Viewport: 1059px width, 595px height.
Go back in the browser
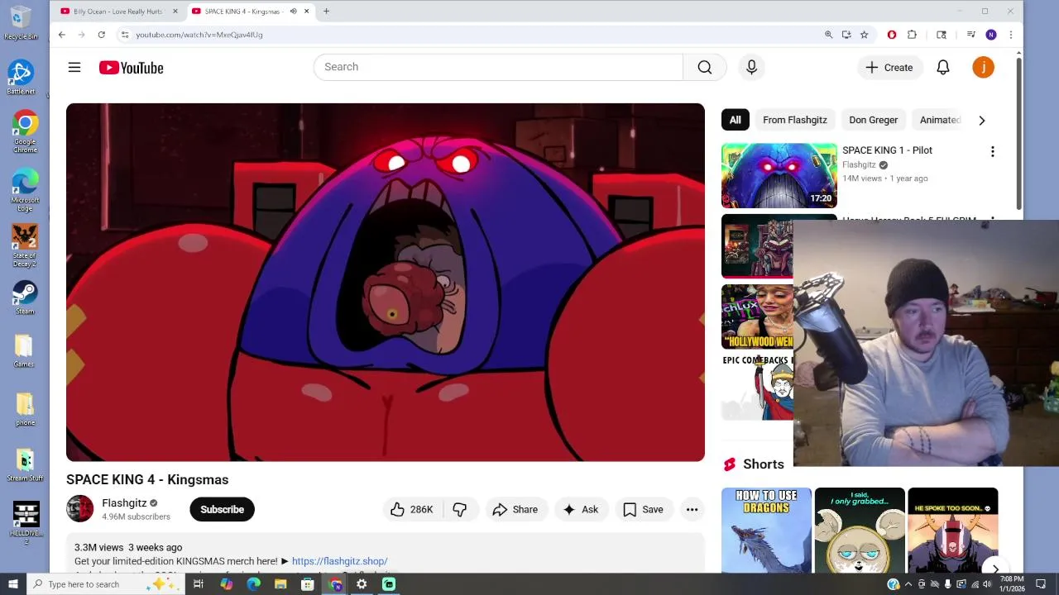tap(61, 35)
